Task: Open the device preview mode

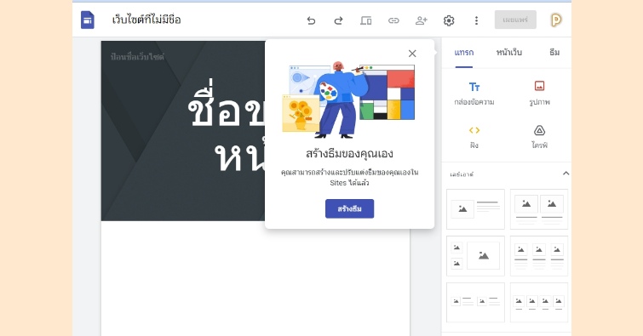Action: [366, 20]
